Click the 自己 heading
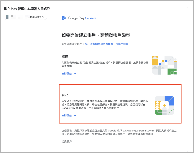Screen dimensions: 194x153 tap(65, 95)
